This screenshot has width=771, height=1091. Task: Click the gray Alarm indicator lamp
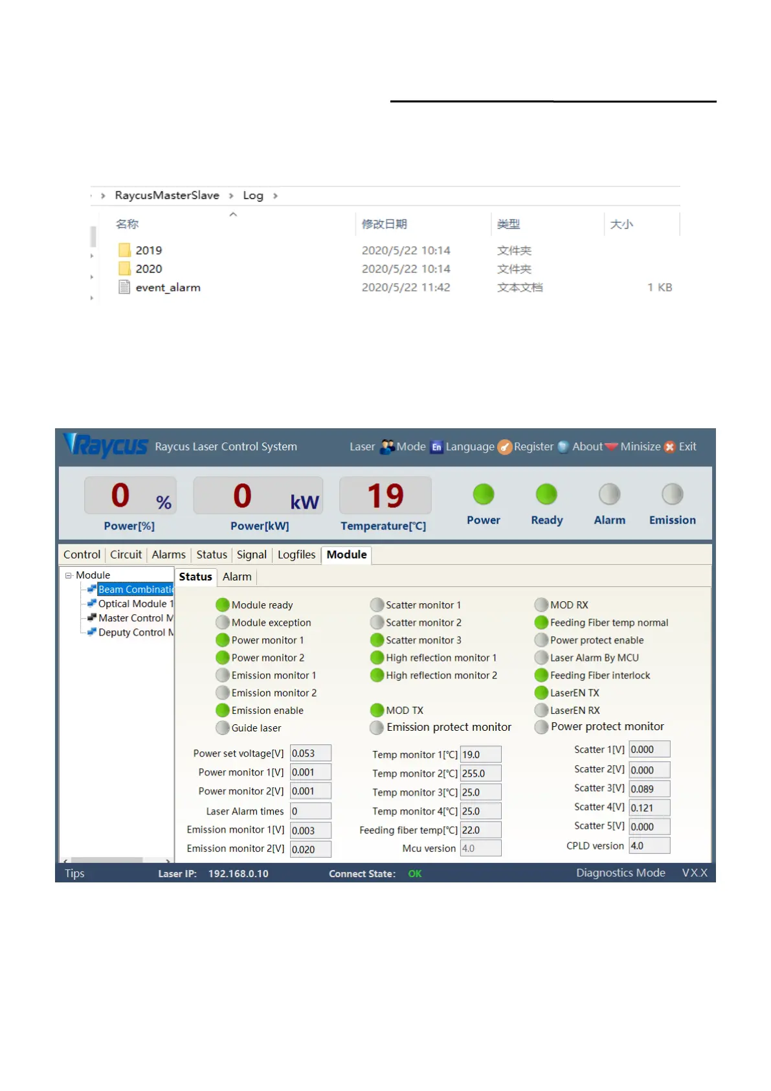(609, 494)
